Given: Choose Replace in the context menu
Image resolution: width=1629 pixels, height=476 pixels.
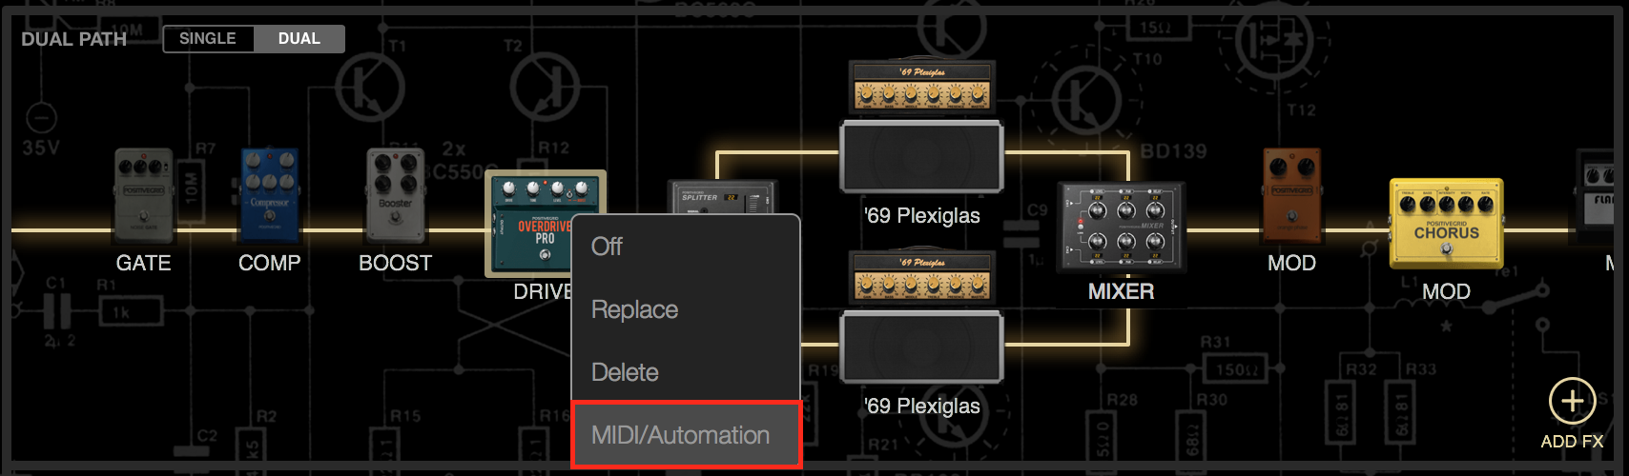Looking at the screenshot, I should [x=686, y=309].
